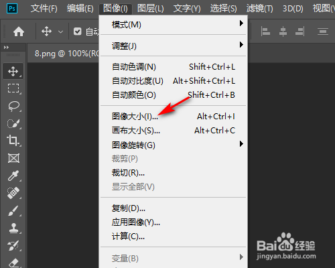Click the distribute vertically icon
The image size is (335, 268).
(x=323, y=31)
